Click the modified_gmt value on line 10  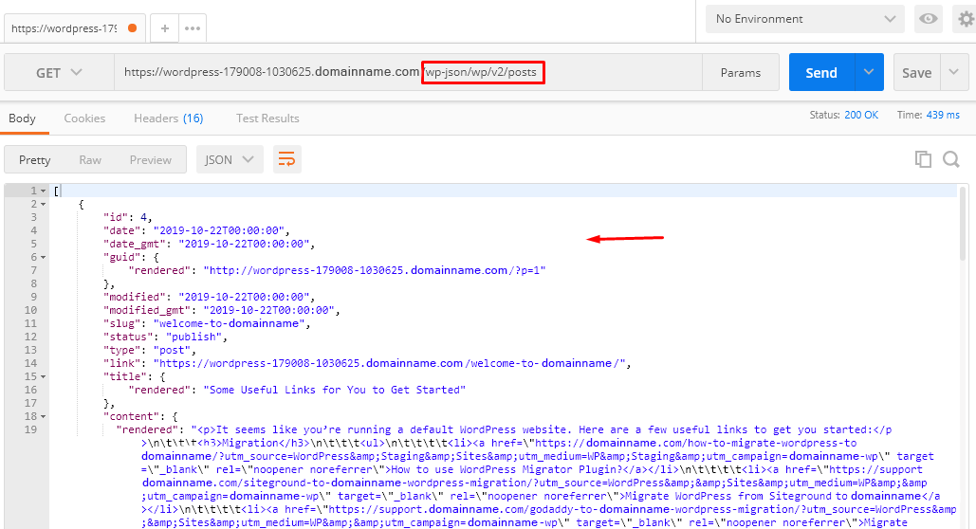click(269, 310)
